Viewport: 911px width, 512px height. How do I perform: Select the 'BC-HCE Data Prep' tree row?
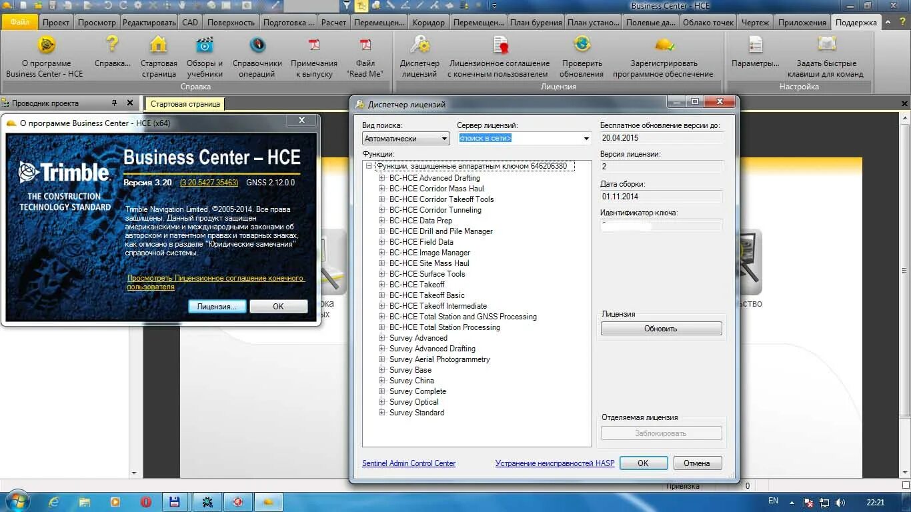(421, 221)
